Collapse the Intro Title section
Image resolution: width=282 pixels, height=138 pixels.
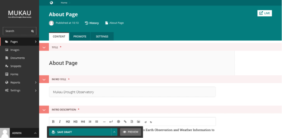pos(44,79)
